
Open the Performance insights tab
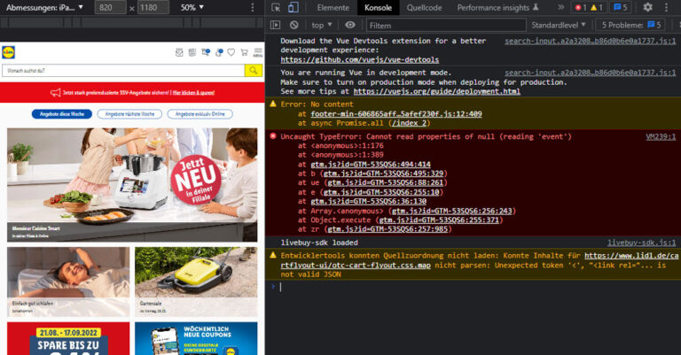click(497, 7)
